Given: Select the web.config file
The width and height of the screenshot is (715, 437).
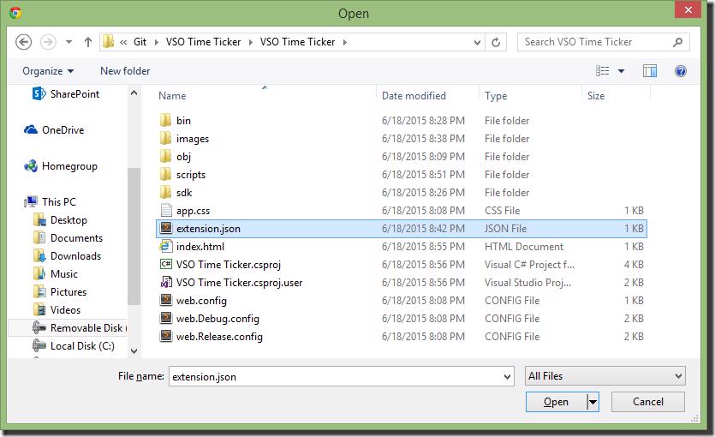Looking at the screenshot, I should tap(201, 301).
